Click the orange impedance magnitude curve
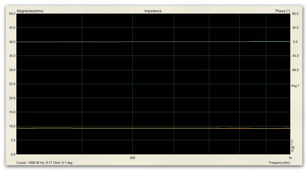Viewport: 308px width, 171px height. tap(154, 128)
